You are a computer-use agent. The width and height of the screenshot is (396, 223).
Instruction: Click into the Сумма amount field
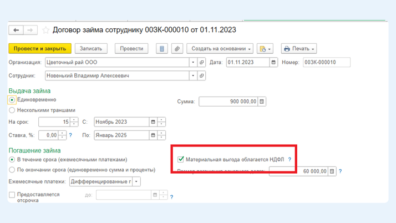click(229, 102)
